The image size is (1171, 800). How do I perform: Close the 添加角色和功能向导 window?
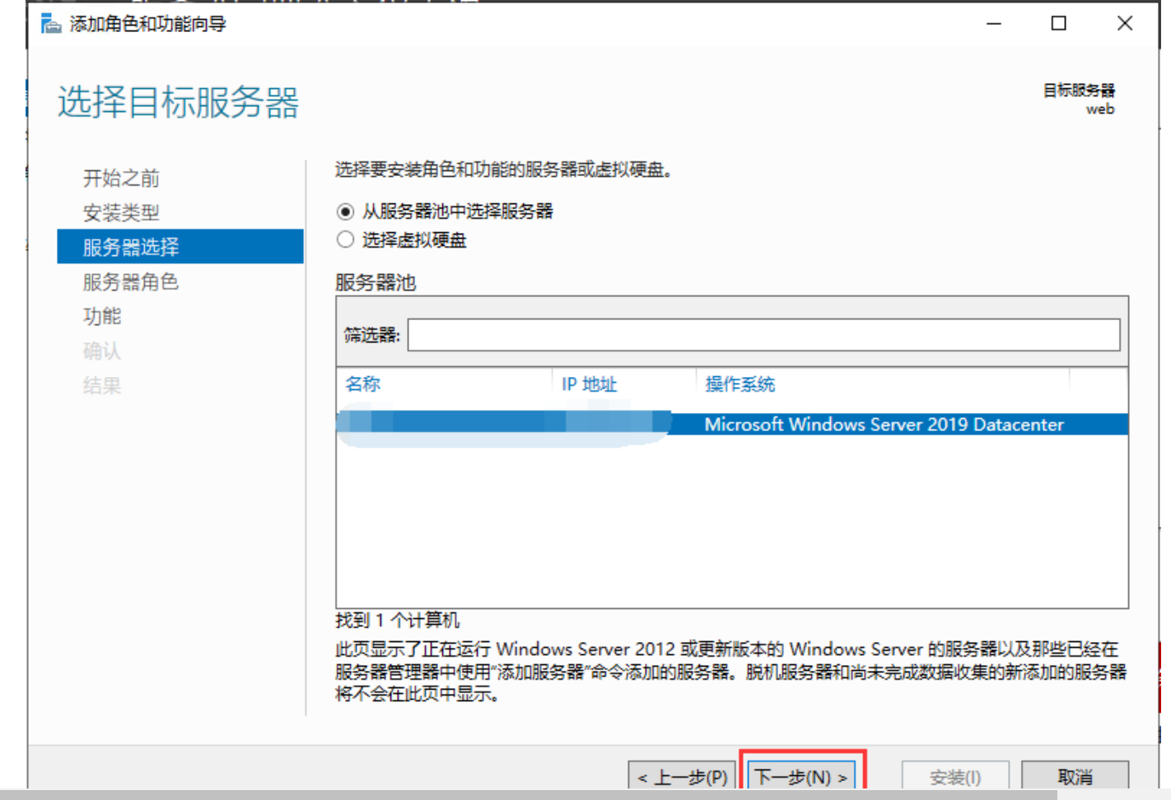1125,24
